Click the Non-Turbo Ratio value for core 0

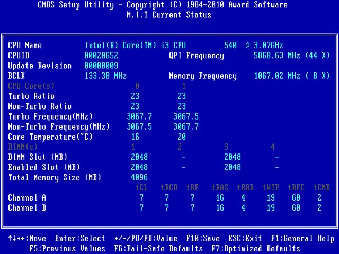coord(135,106)
